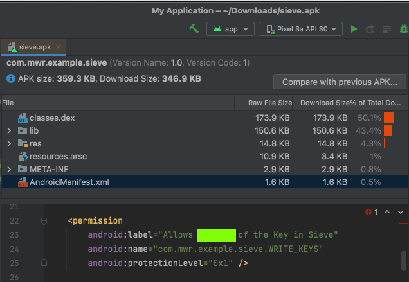Click the Debug app bug icon

pyautogui.click(x=403, y=29)
